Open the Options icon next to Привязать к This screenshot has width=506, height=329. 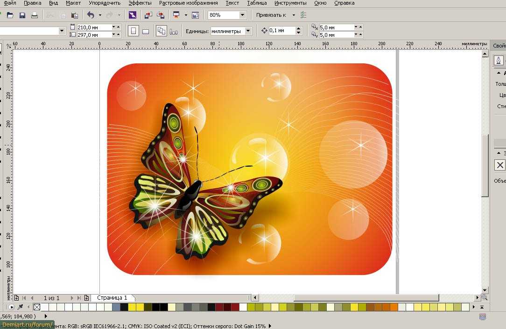303,15
